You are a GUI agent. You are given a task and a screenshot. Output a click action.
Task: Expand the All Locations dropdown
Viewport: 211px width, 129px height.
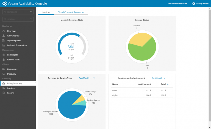pos(18,19)
